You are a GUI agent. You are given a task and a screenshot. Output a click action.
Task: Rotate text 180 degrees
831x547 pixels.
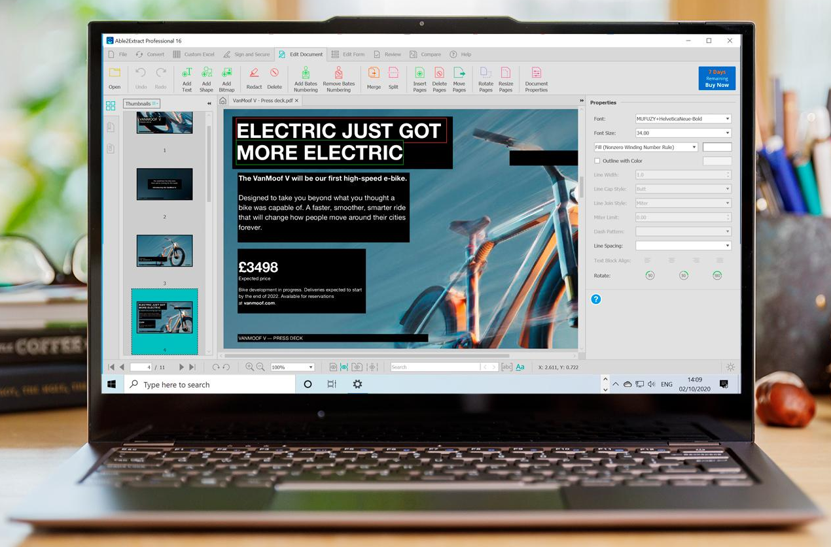[717, 276]
